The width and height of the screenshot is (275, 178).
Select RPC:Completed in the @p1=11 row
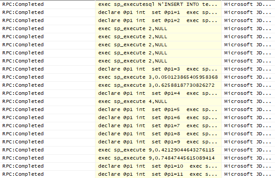[x=23, y=174]
